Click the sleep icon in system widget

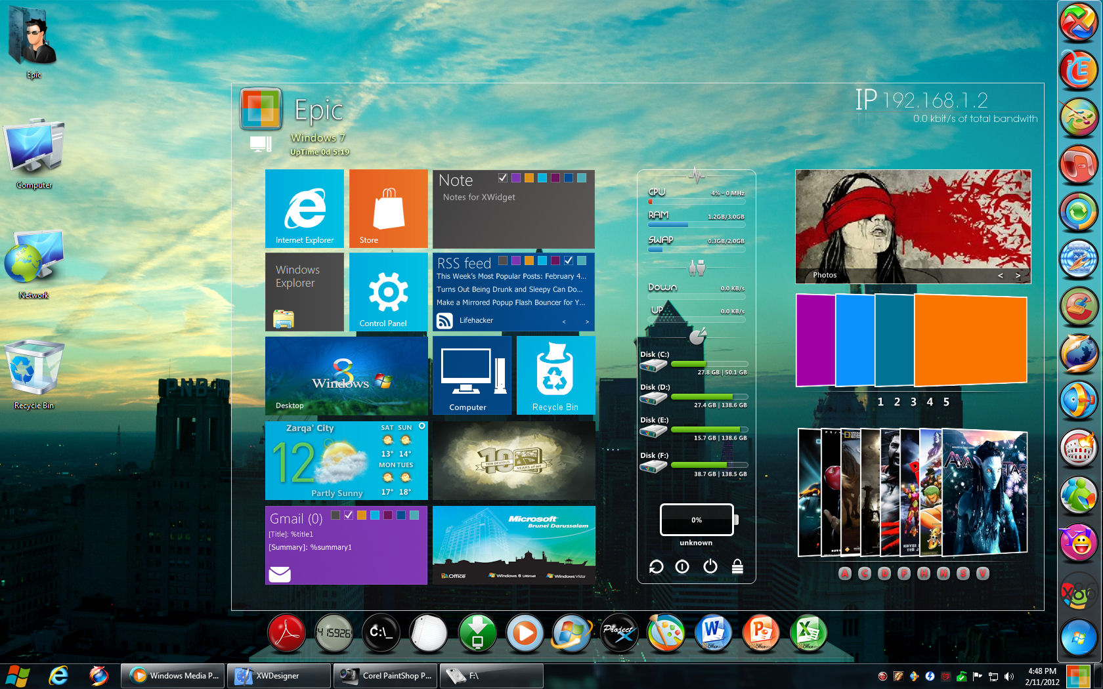pyautogui.click(x=682, y=566)
